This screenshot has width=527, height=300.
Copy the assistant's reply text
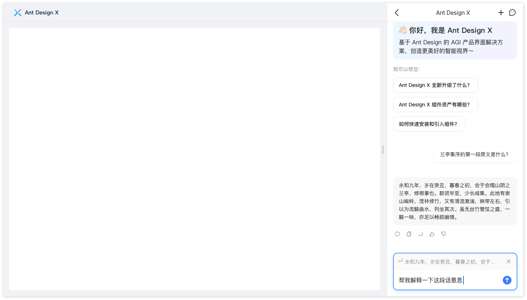[409, 234]
